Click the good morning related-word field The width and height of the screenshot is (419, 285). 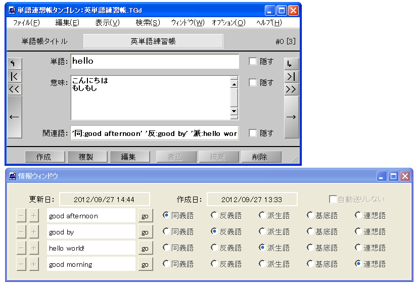coord(91,264)
